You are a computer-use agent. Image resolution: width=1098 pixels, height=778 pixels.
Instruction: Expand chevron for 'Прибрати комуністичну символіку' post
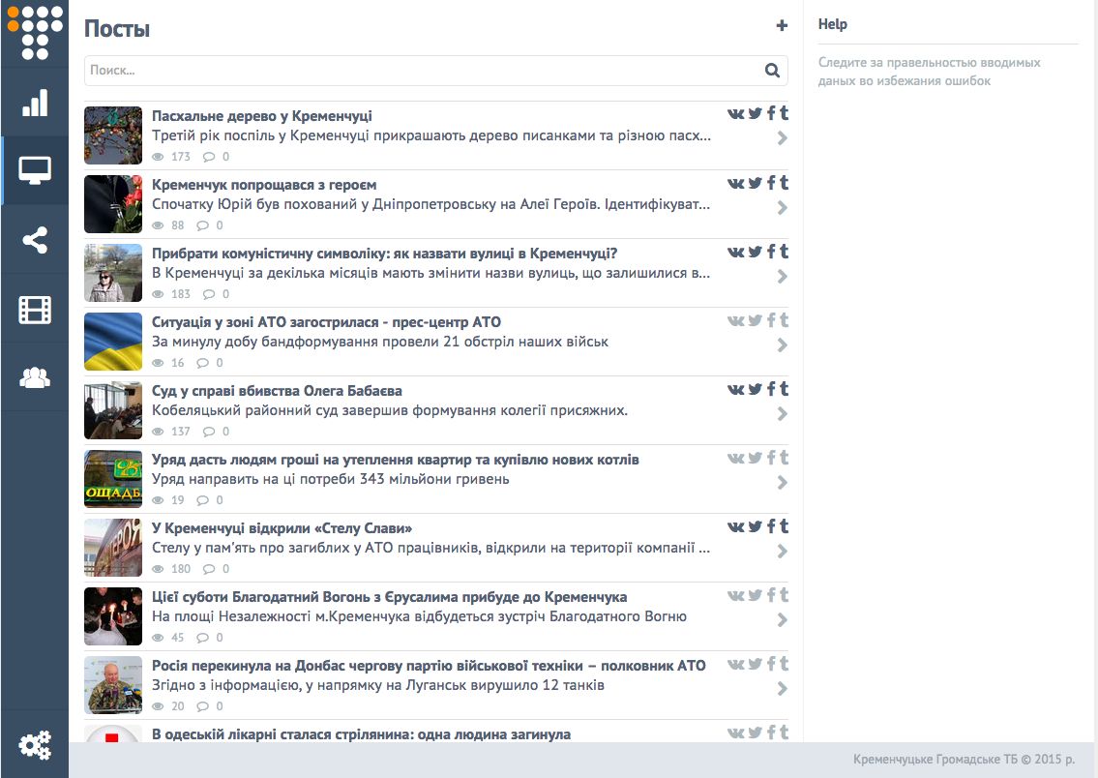click(783, 277)
